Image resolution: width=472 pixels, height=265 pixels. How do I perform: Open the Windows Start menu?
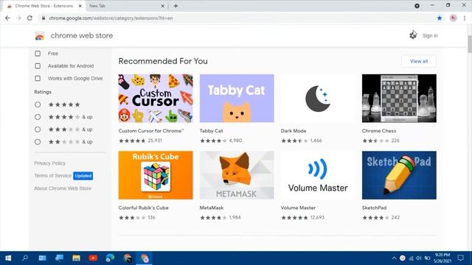click(8, 258)
